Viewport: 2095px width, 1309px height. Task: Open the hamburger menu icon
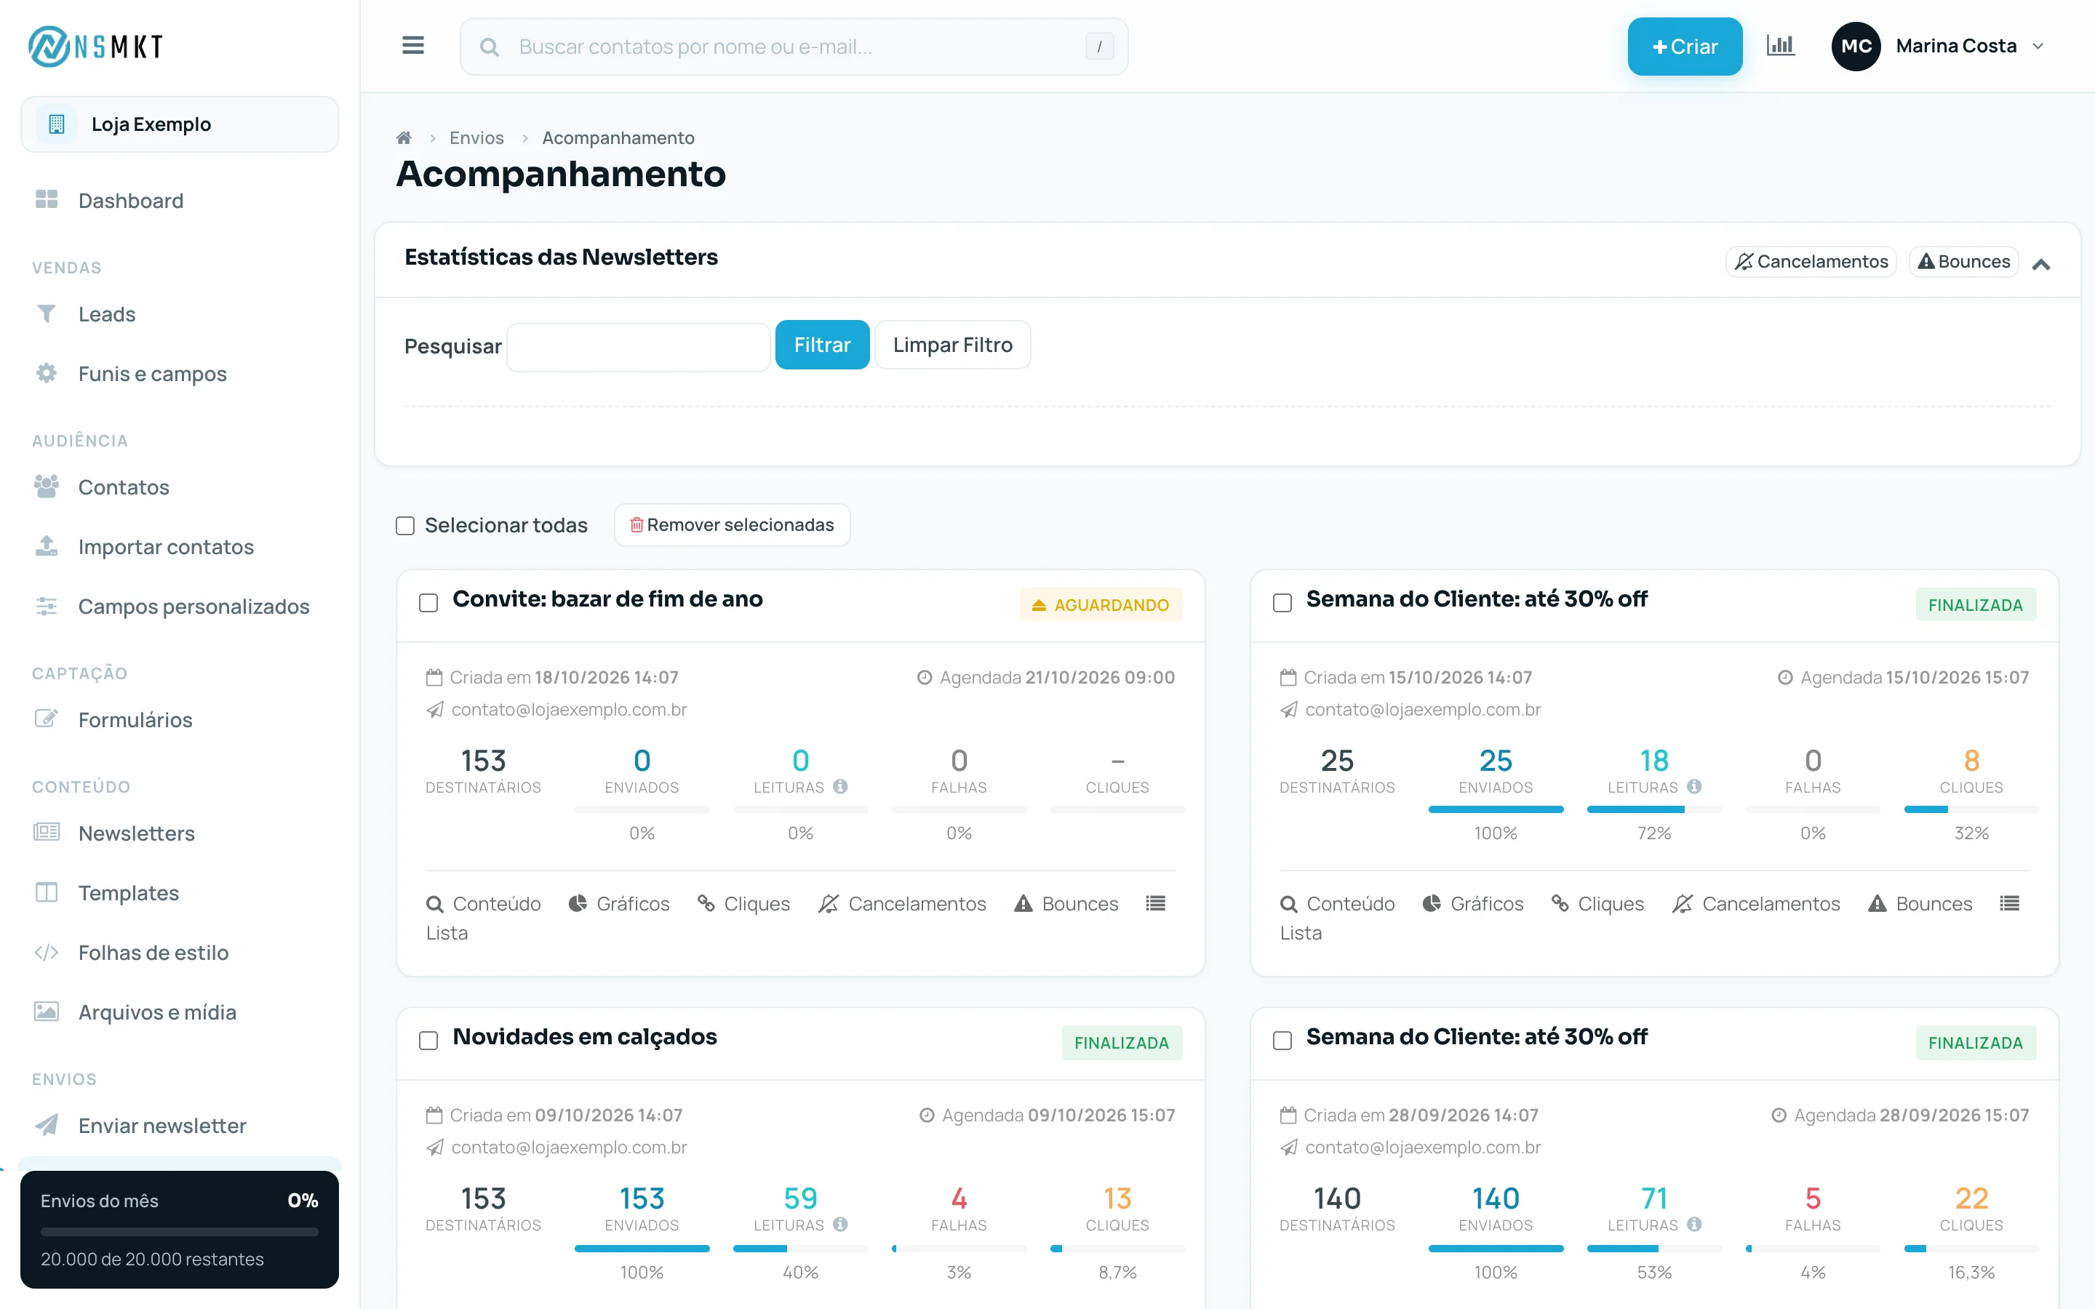coord(413,46)
